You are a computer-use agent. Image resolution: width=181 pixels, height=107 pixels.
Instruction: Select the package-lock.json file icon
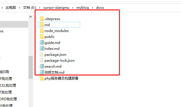point(42,61)
